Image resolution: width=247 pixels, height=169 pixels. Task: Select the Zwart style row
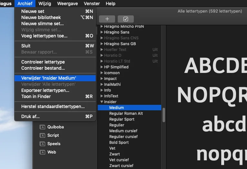click(x=129, y=154)
